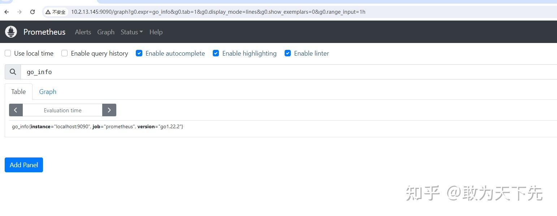
Task: Select the go_info query result row
Action: point(98,126)
